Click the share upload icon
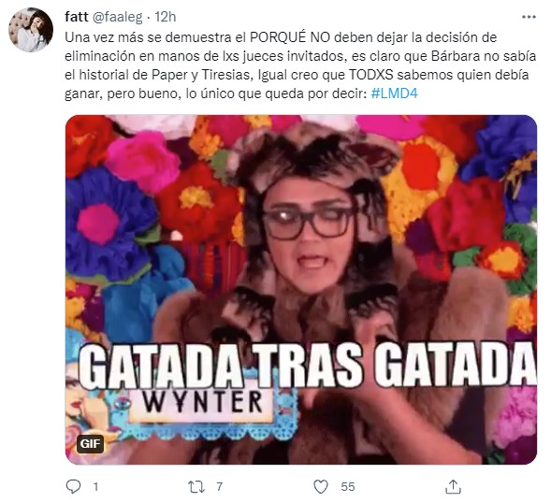The image size is (551, 503). point(453,486)
